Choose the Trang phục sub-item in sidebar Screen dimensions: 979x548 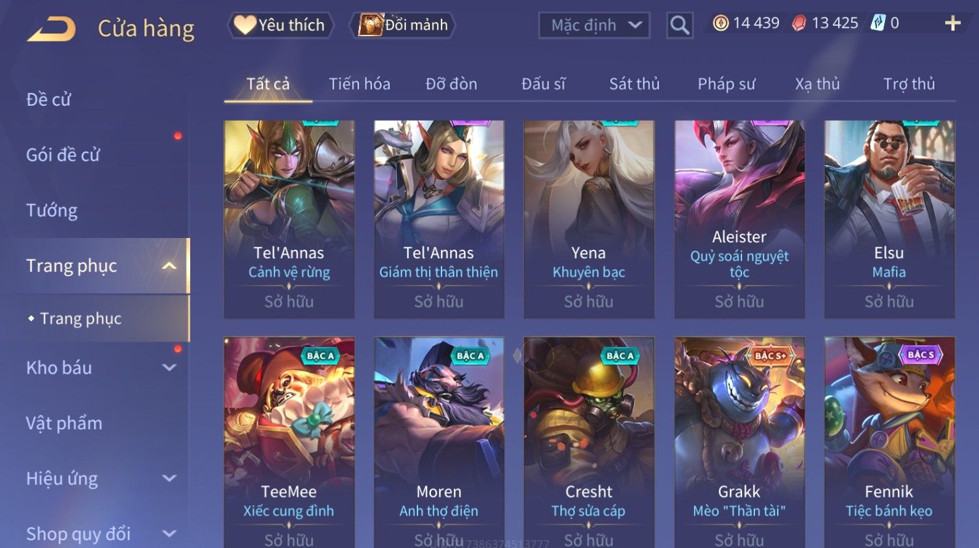pos(81,318)
